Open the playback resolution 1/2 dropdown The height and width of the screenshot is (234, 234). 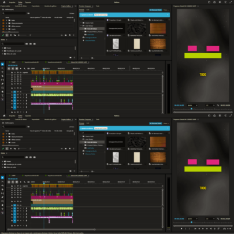pyautogui.click(x=210, y=219)
